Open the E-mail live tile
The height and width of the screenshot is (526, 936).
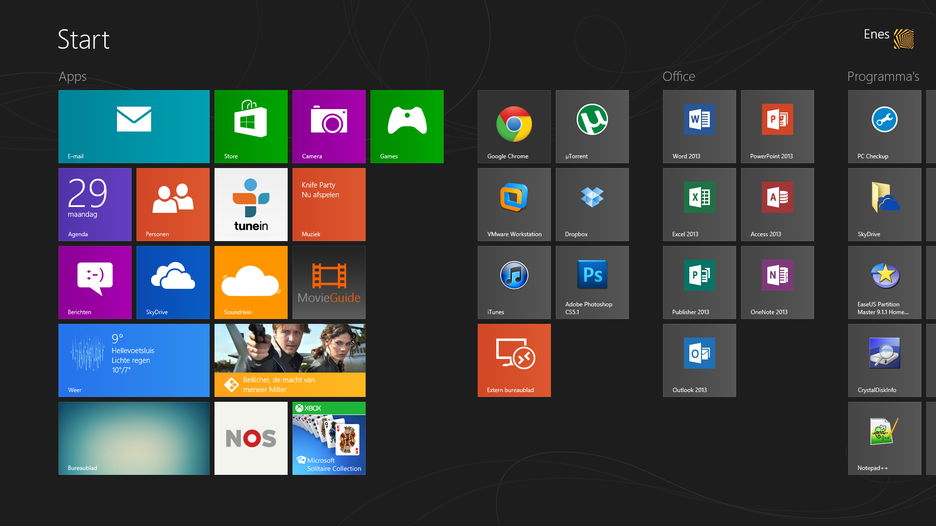[x=134, y=126]
